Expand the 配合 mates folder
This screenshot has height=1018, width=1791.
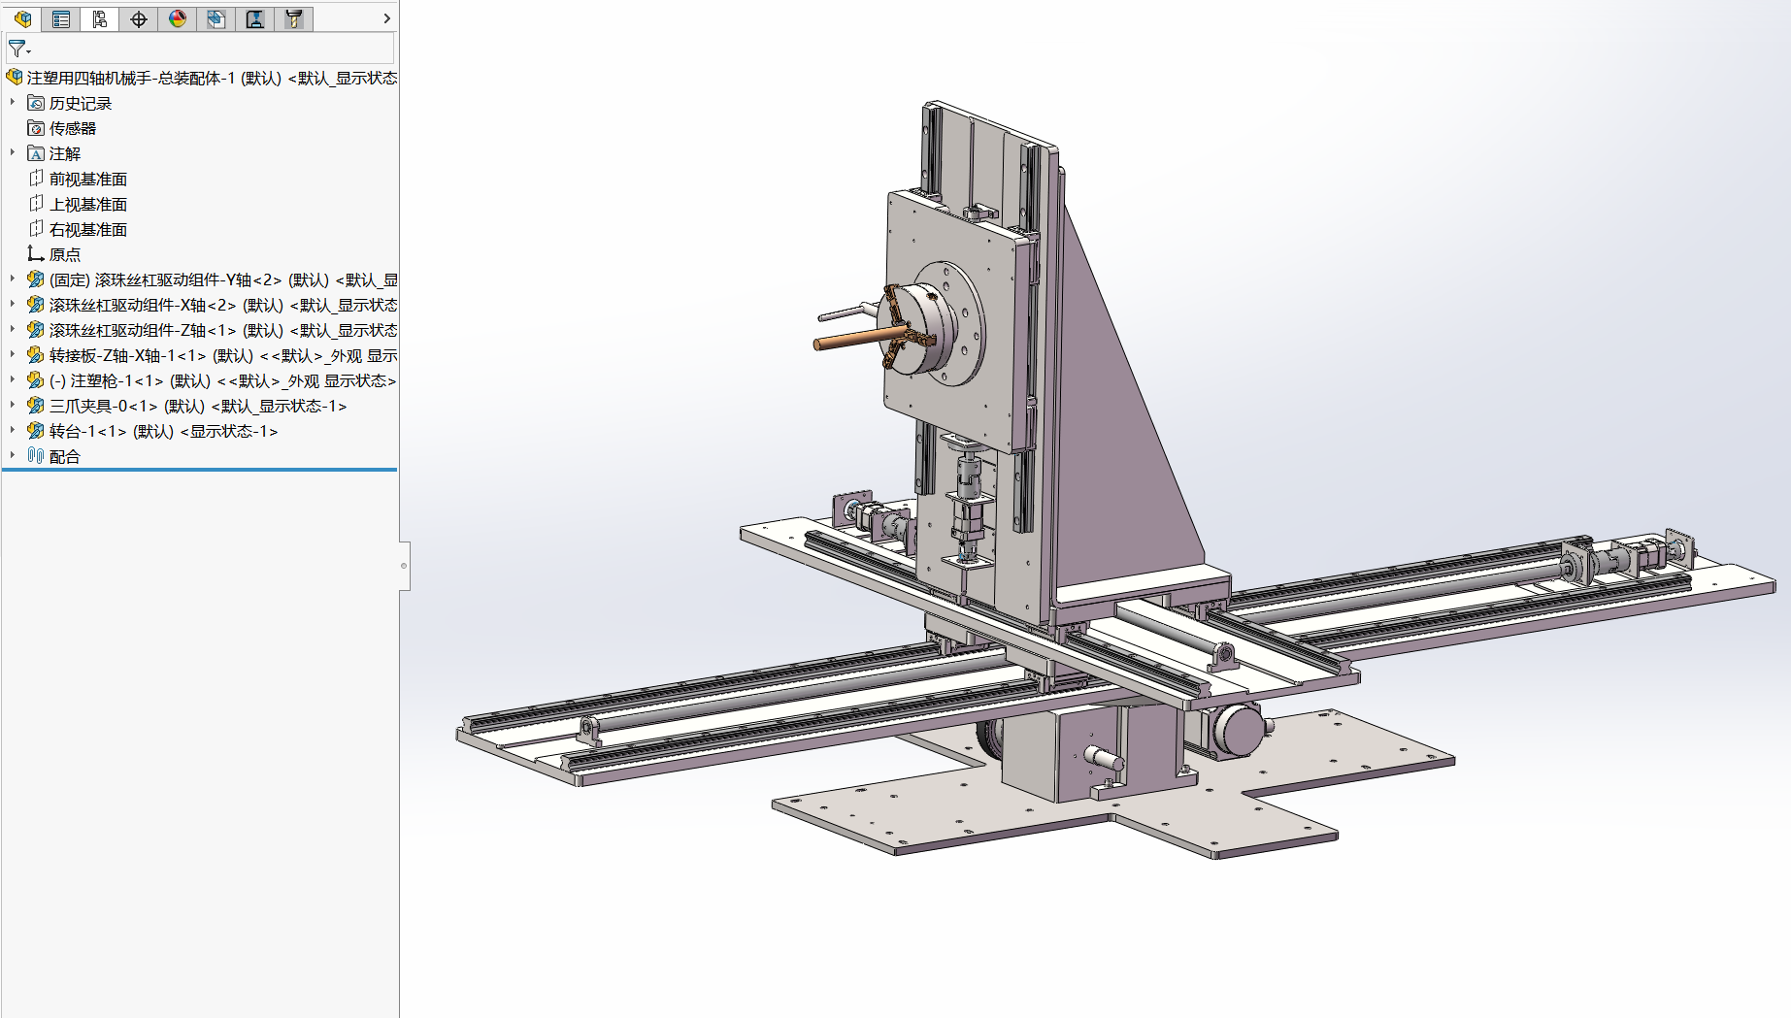[13, 455]
